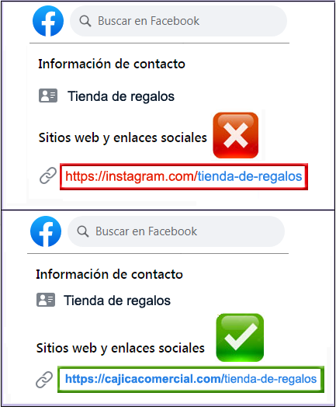The width and height of the screenshot is (336, 410).
Task: Click the chain link icon beside instagram URL
Action: coord(48,175)
